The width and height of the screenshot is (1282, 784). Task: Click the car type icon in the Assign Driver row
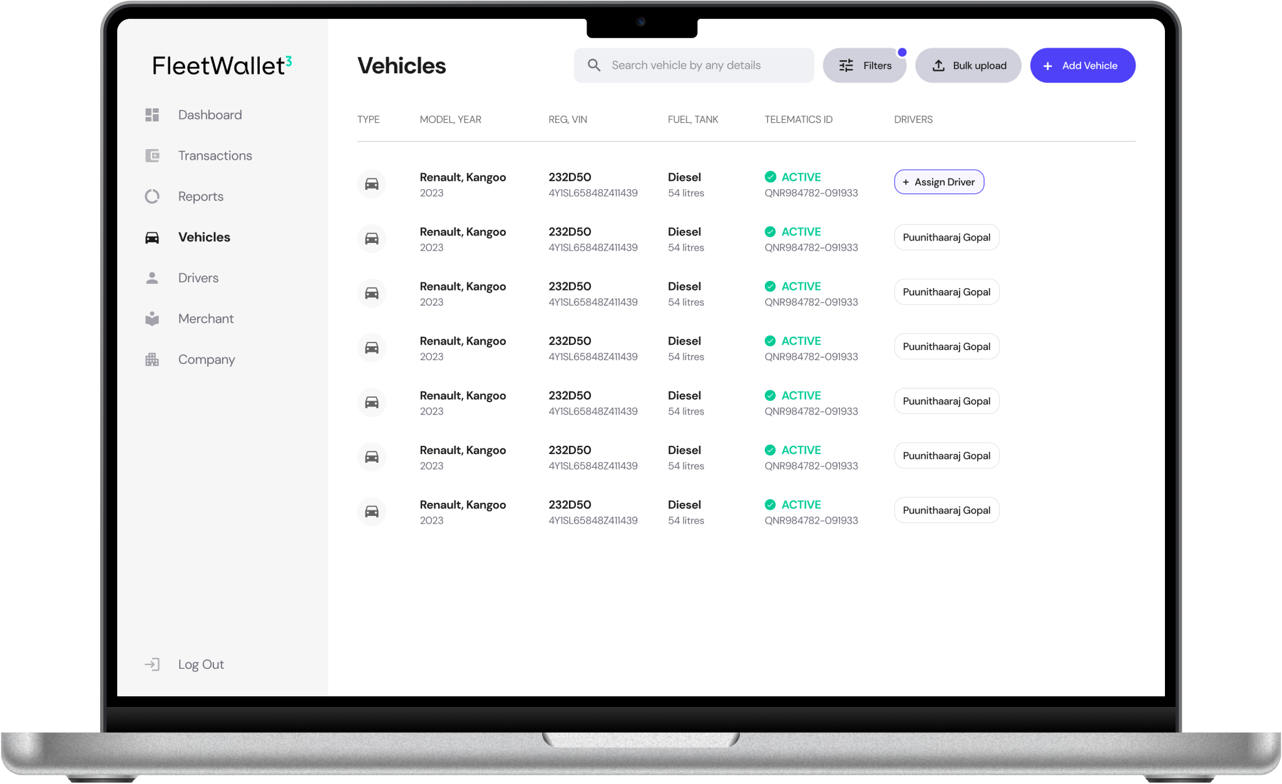pyautogui.click(x=372, y=184)
